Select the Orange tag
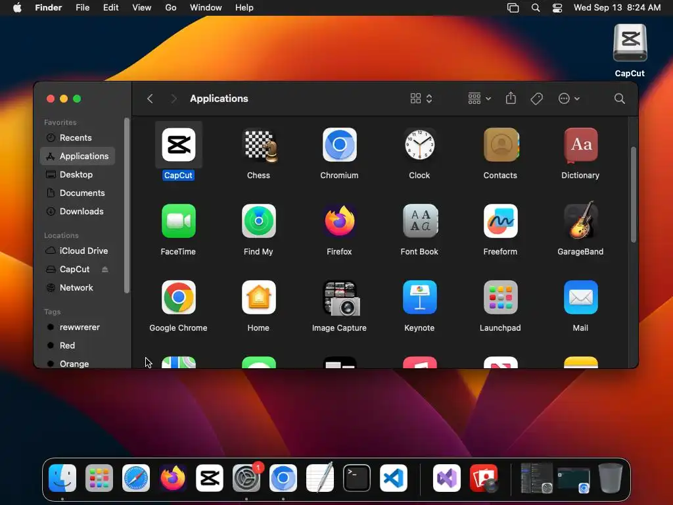The height and width of the screenshot is (505, 673). click(78, 363)
